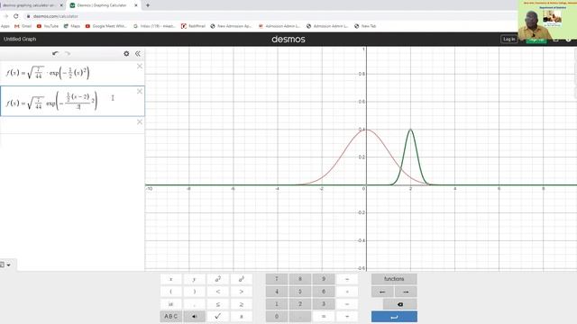Tap the square root key
Viewport: 577px width, 324px height.
(x=218, y=316)
